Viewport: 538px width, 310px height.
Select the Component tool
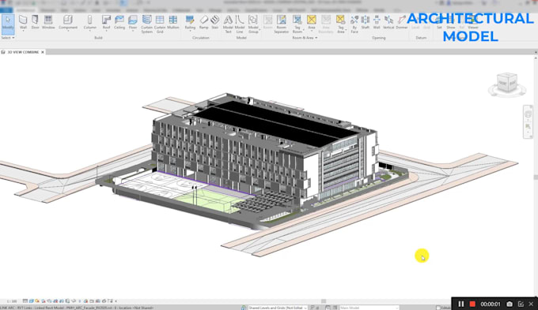(68, 22)
